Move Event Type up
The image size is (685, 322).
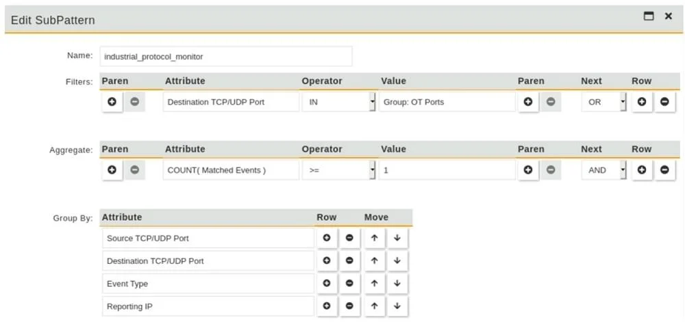374,283
